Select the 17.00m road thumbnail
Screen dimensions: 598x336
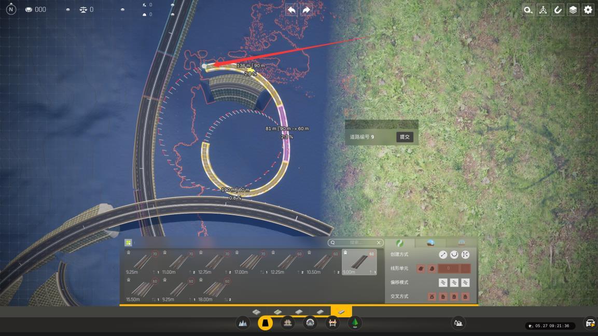point(251,262)
